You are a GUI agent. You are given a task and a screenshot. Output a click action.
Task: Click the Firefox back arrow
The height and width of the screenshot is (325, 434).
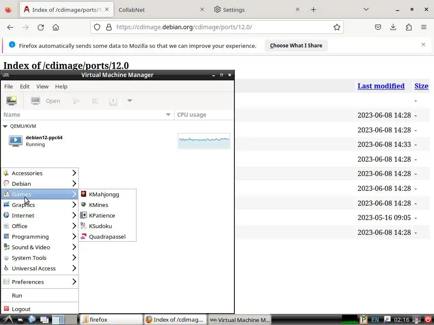click(10, 27)
